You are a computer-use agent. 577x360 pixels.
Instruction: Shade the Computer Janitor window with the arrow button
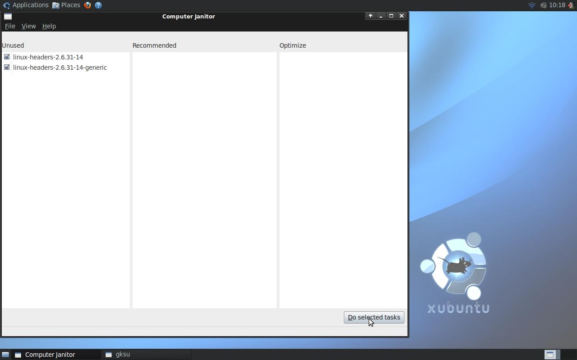click(370, 16)
